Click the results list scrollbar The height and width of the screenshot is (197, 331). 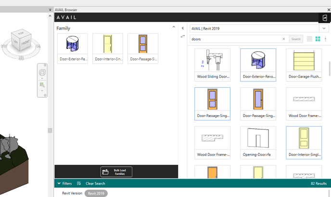coord(329,69)
